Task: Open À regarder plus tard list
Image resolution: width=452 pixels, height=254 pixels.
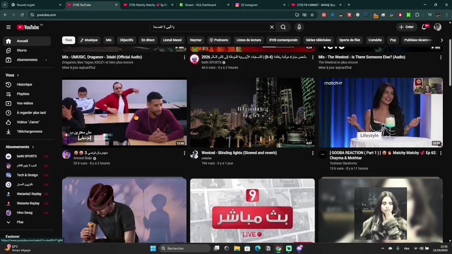Action: click(27, 113)
